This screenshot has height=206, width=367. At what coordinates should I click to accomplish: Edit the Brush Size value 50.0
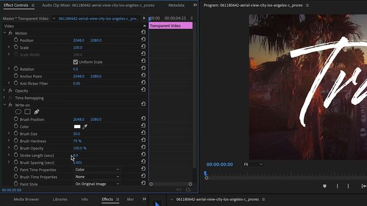tap(76, 133)
